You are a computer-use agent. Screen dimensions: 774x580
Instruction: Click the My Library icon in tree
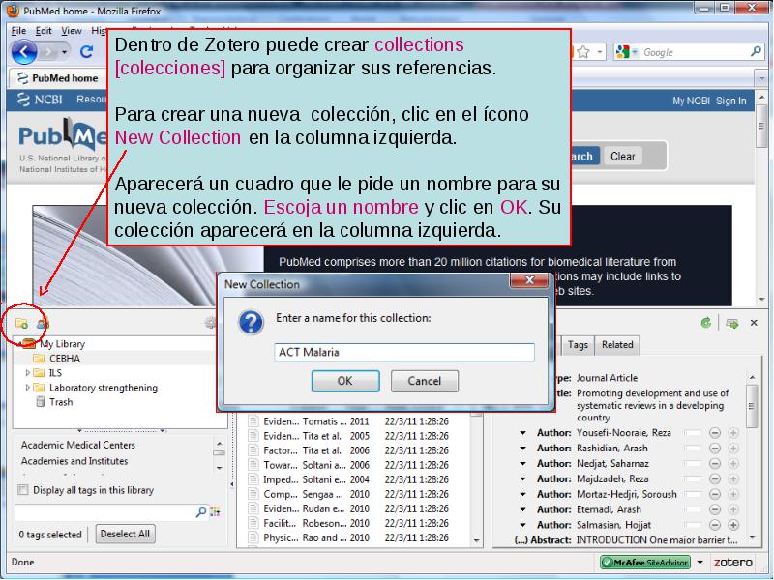(29, 343)
